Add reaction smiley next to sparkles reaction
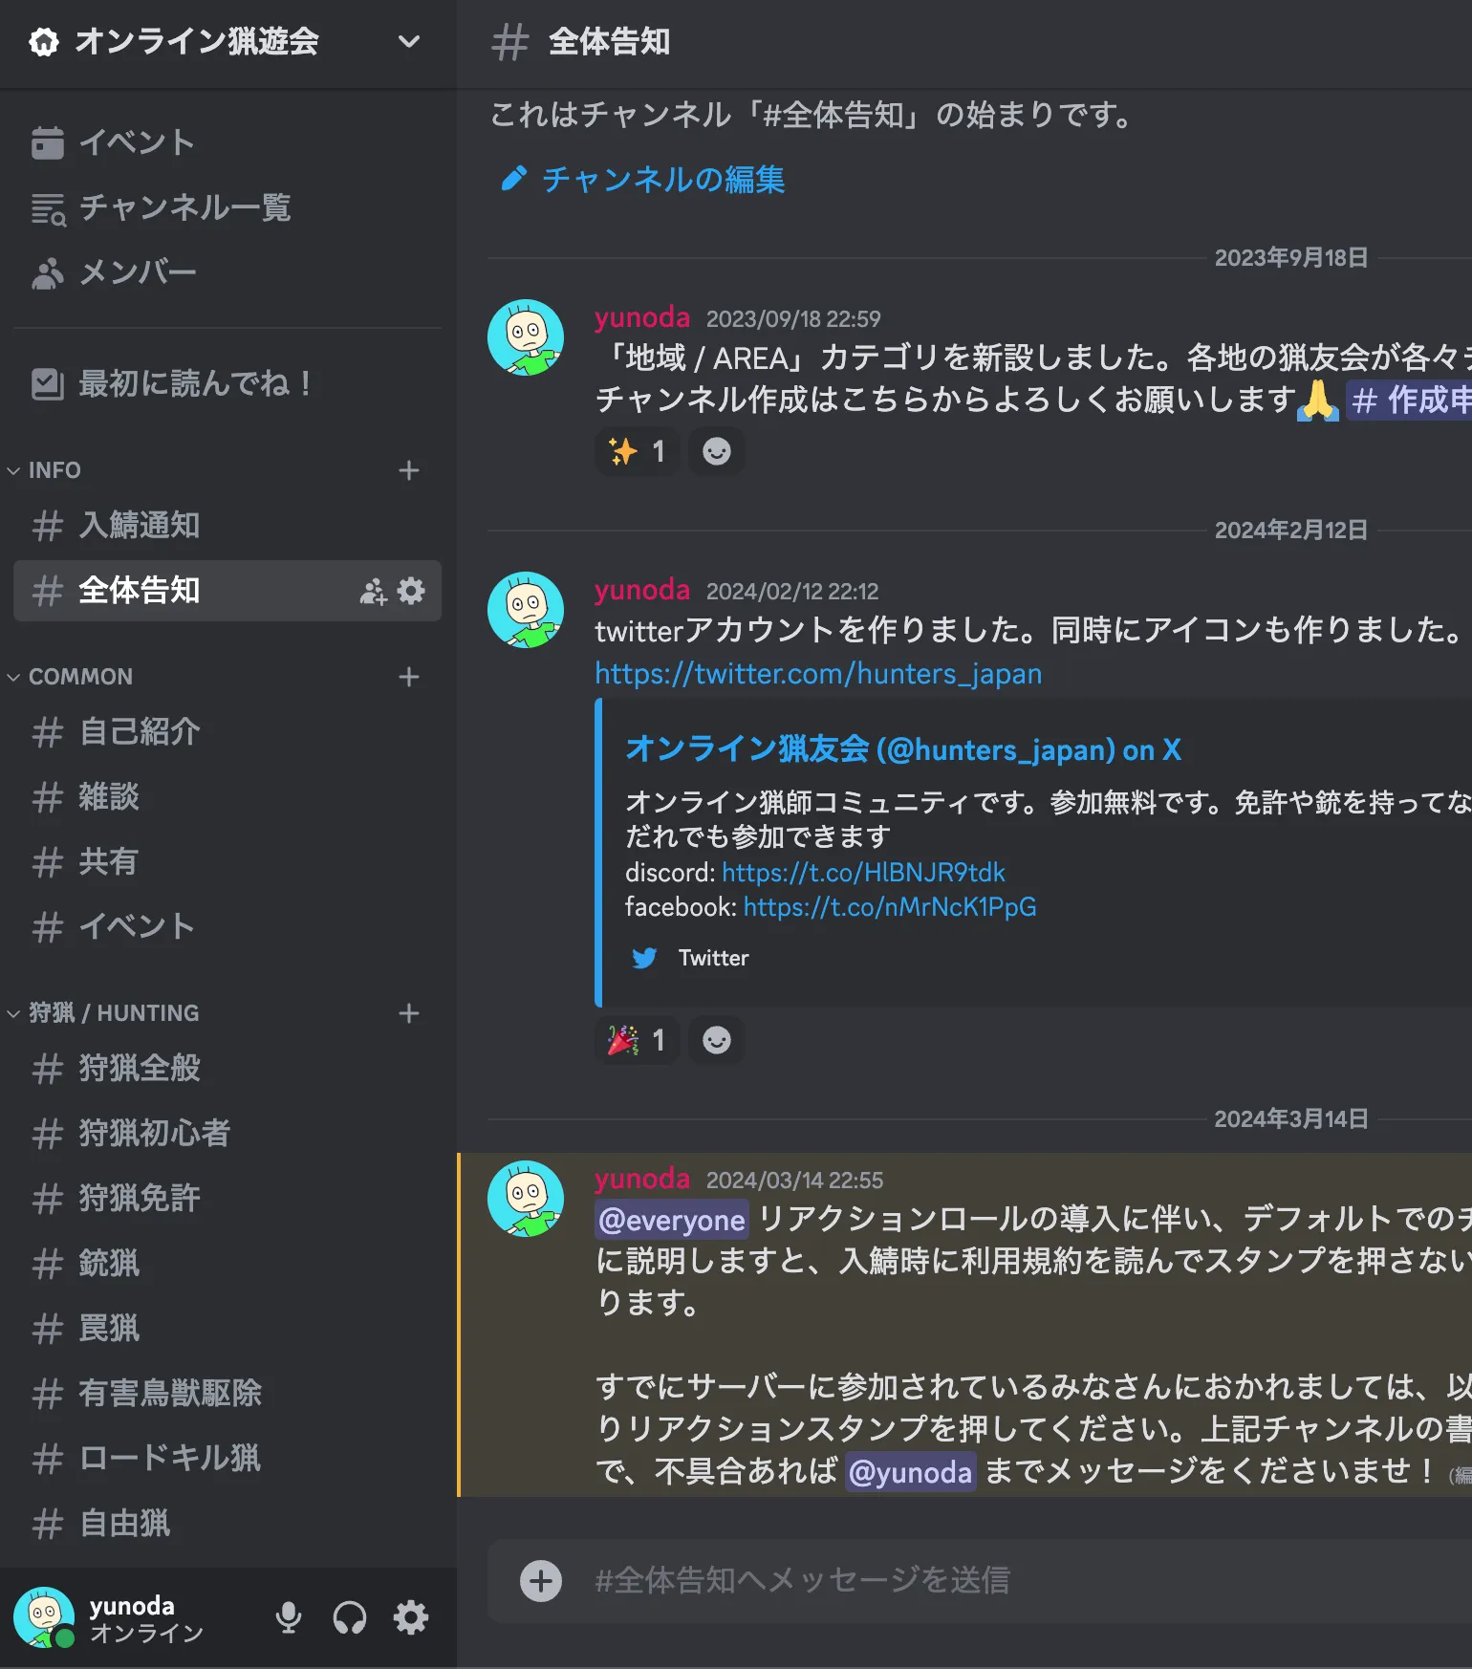1472x1669 pixels. pos(717,451)
